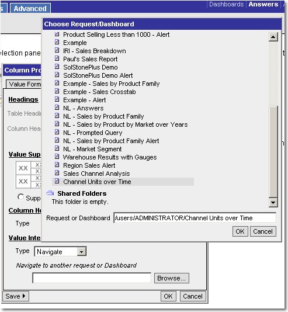This screenshot has width=288, height=312.
Task: Click the icon beside IRI - Sales Breakdown
Action: pos(57,50)
